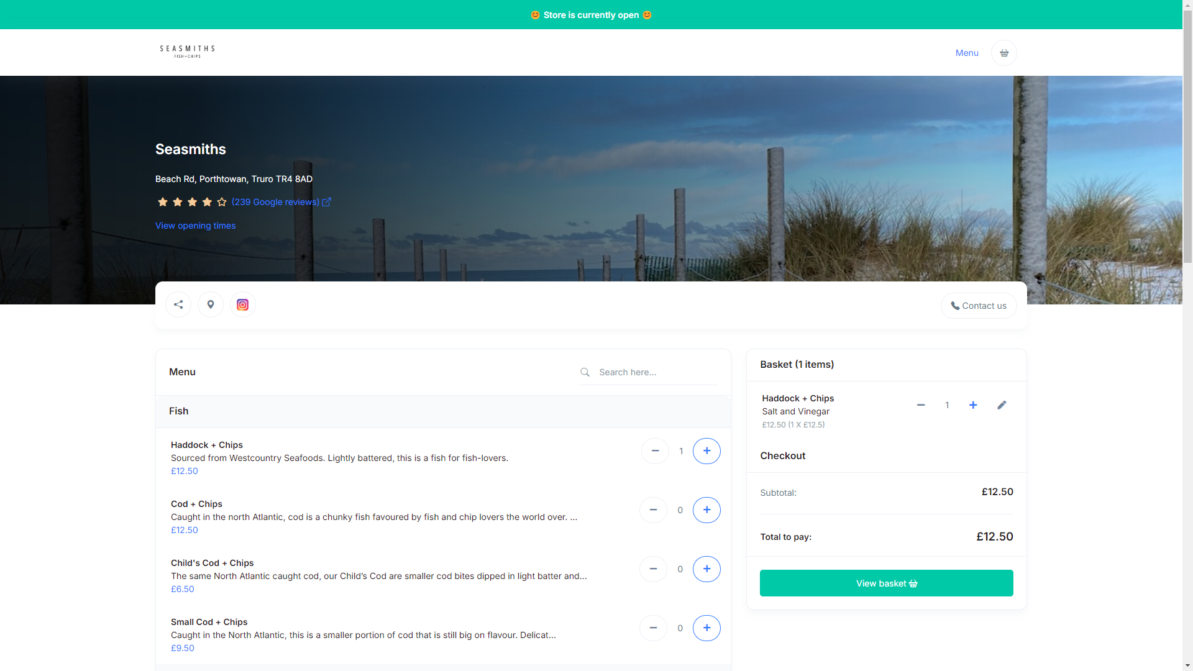Click the Contact us button

tap(979, 306)
